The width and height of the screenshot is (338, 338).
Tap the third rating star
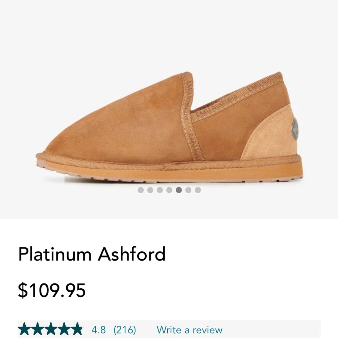(x=51, y=329)
